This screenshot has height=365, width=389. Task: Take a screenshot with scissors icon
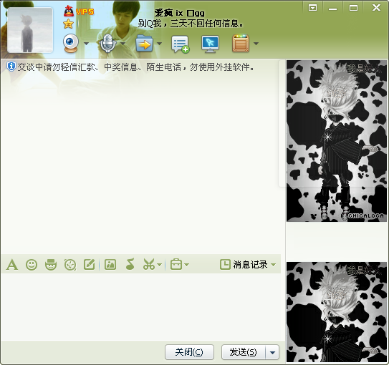point(149,264)
